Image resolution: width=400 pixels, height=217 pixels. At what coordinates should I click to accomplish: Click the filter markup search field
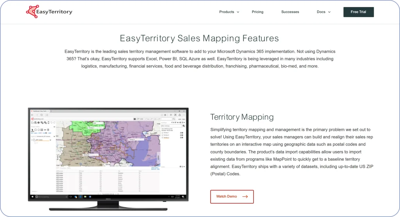coord(171,126)
